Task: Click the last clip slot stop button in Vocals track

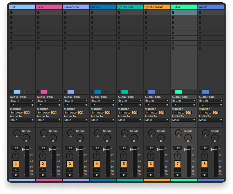Action: [200, 48]
